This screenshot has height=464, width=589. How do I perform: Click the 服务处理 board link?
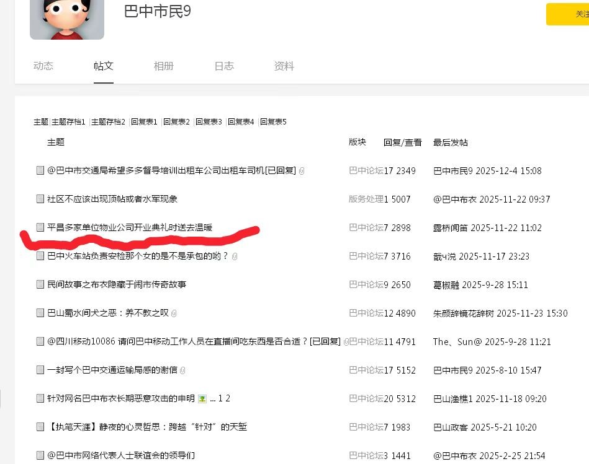366,199
